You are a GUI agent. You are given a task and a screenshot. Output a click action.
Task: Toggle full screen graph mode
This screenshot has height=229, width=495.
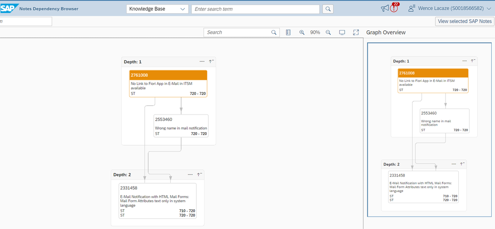click(x=356, y=32)
